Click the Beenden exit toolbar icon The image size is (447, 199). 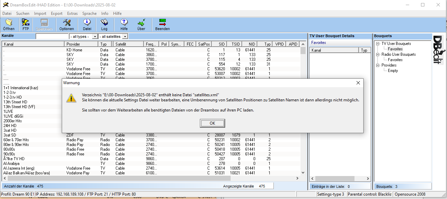[162, 25]
